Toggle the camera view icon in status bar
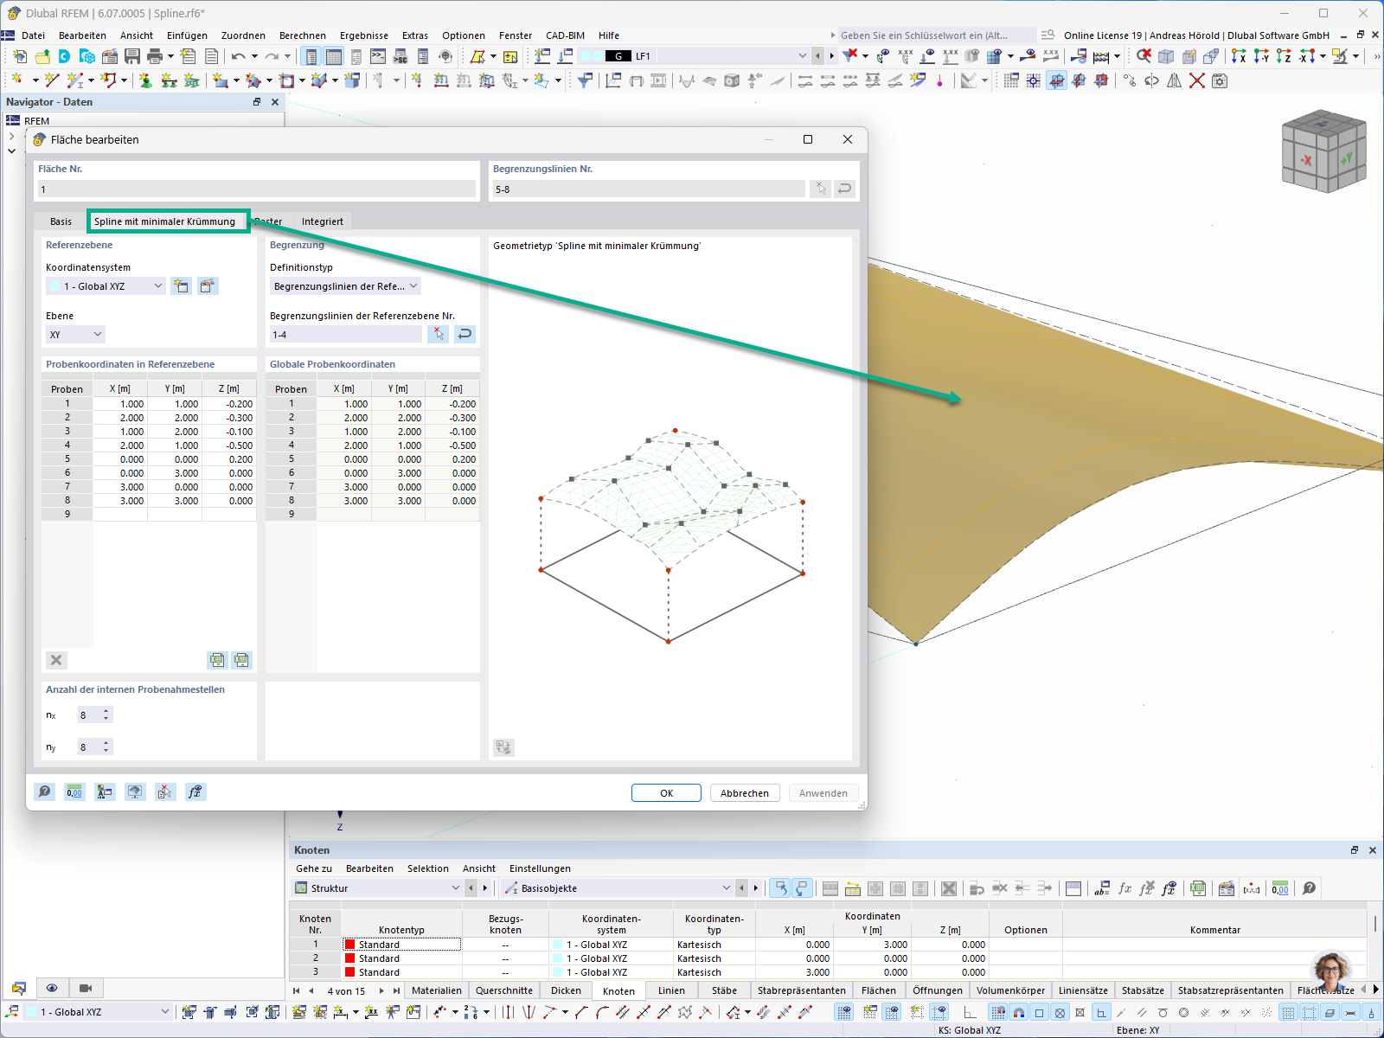The width and height of the screenshot is (1384, 1038). tap(84, 988)
